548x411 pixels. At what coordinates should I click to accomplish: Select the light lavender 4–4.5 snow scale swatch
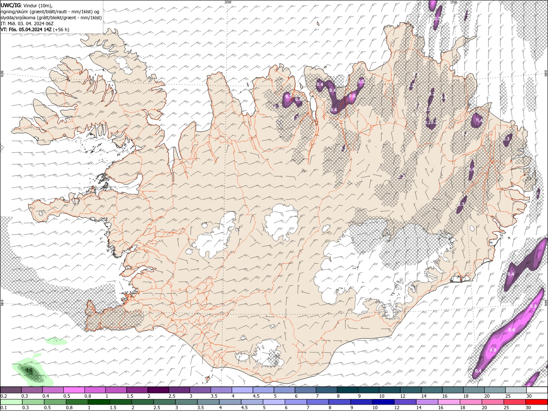242,390
